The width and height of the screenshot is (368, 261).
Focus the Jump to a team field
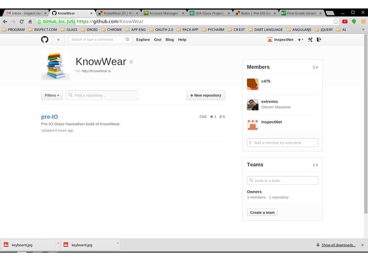[x=282, y=181]
